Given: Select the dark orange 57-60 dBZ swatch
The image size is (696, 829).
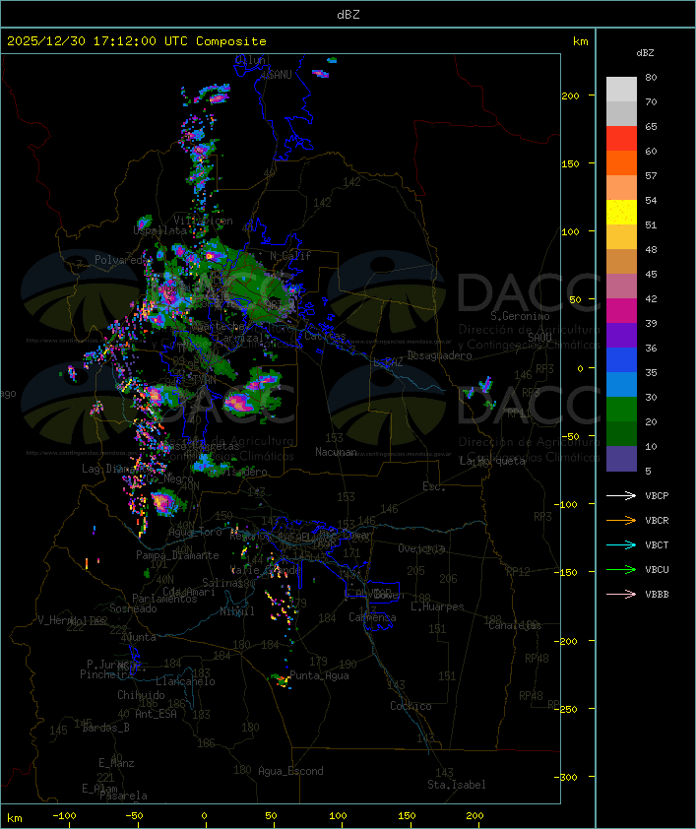Looking at the screenshot, I should pyautogui.click(x=621, y=162).
